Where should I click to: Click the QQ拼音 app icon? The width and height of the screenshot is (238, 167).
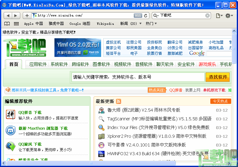pyautogui.click(x=11, y=114)
